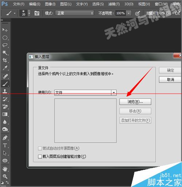Activate the Zoom tool
The width and height of the screenshot is (182, 187).
click(x=5, y=176)
